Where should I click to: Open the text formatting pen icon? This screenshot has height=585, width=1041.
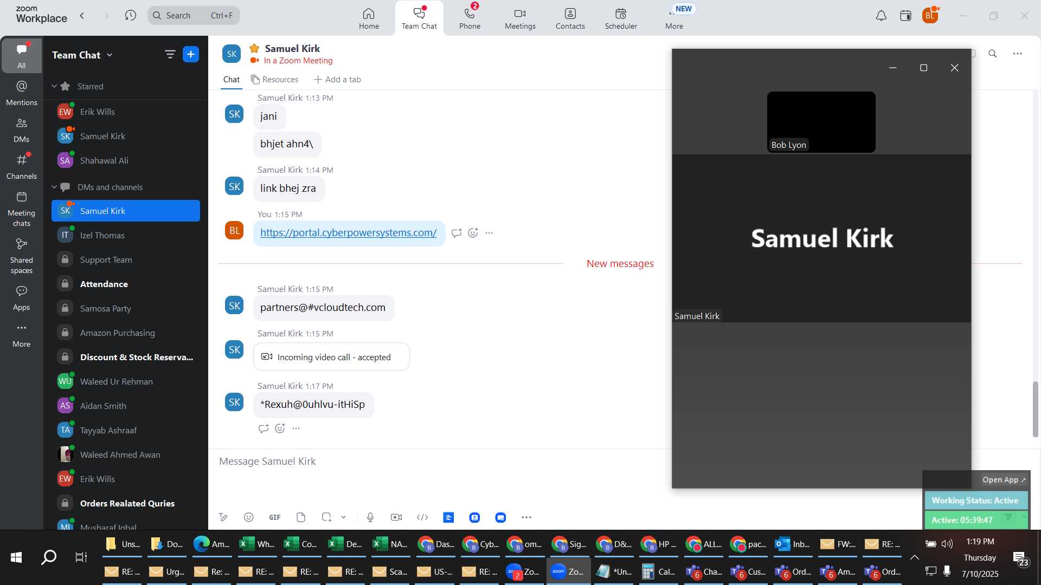223,517
